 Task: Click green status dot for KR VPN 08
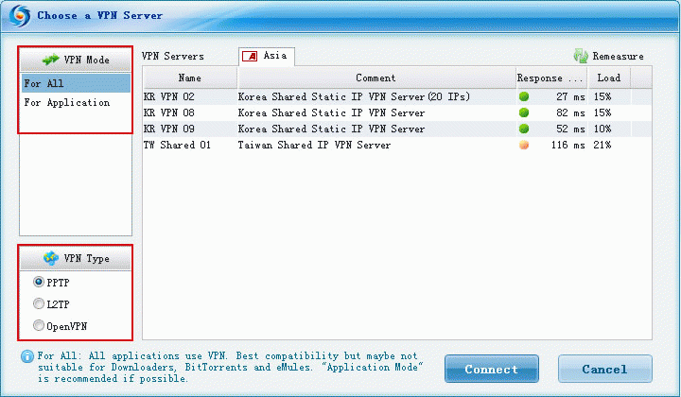524,112
